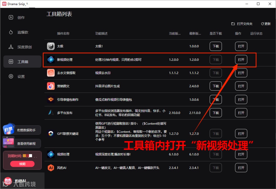Click the 视频去水印 description text

(x=103, y=73)
